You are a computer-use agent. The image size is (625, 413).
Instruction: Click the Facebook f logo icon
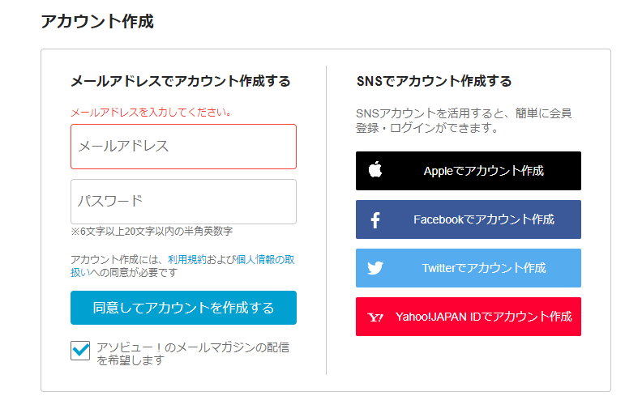pyautogui.click(x=375, y=219)
